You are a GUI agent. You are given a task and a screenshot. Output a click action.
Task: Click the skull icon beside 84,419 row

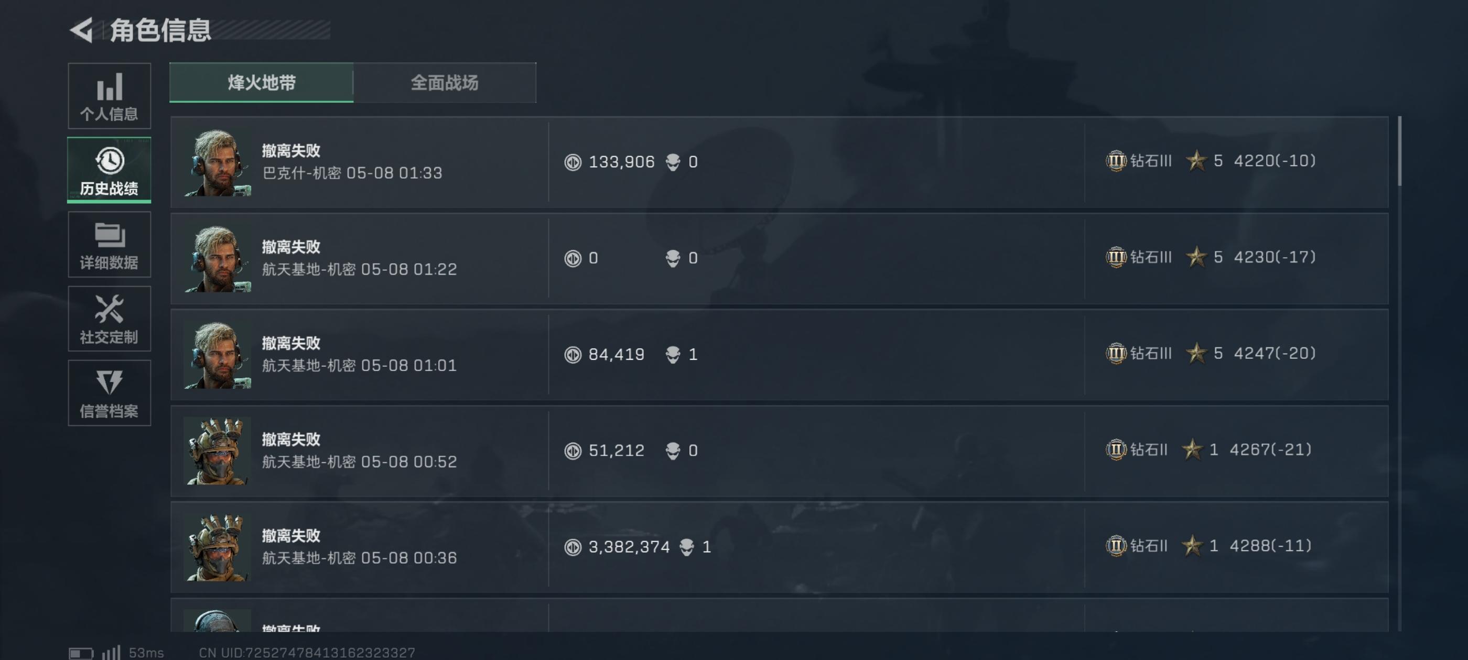coord(673,355)
